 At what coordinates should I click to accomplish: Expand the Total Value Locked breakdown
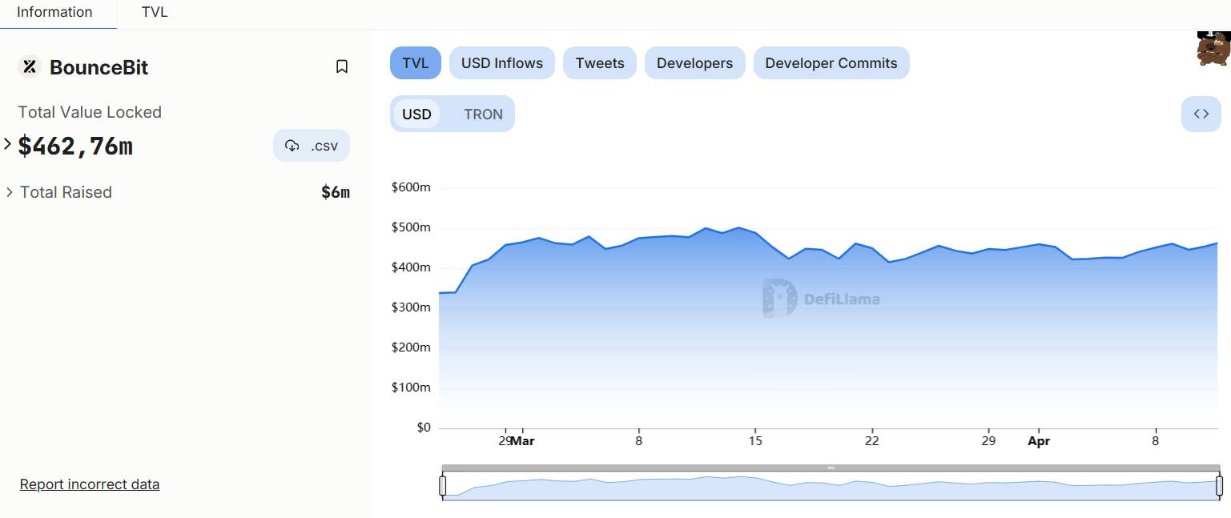tap(8, 145)
